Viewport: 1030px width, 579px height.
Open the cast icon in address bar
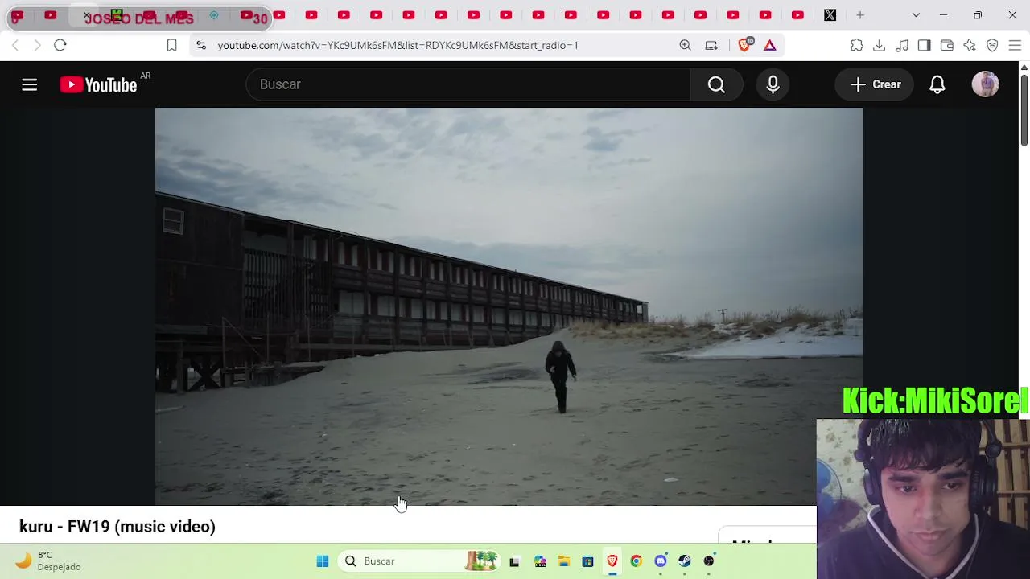click(711, 45)
